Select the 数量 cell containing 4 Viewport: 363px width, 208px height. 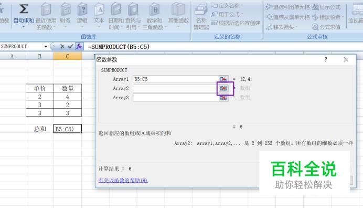point(68,97)
